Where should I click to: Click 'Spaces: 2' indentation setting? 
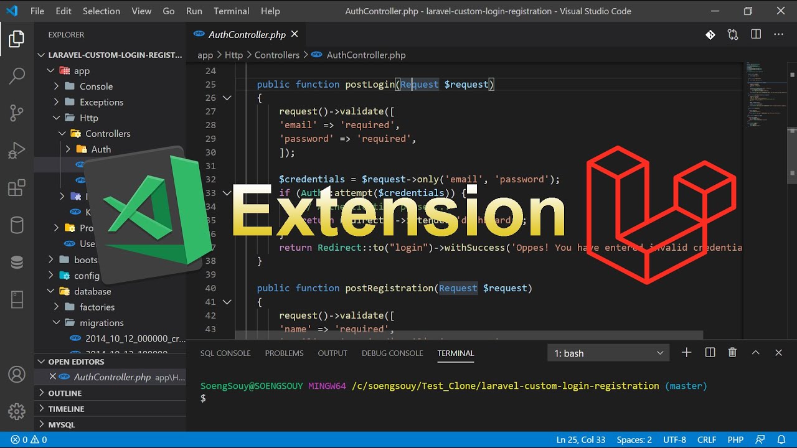coord(634,440)
